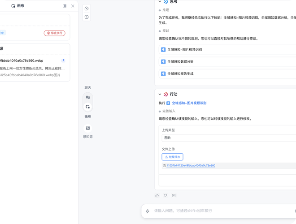Switch to the 聊天 chat view icon
296x224 pixels.
(x=88, y=97)
